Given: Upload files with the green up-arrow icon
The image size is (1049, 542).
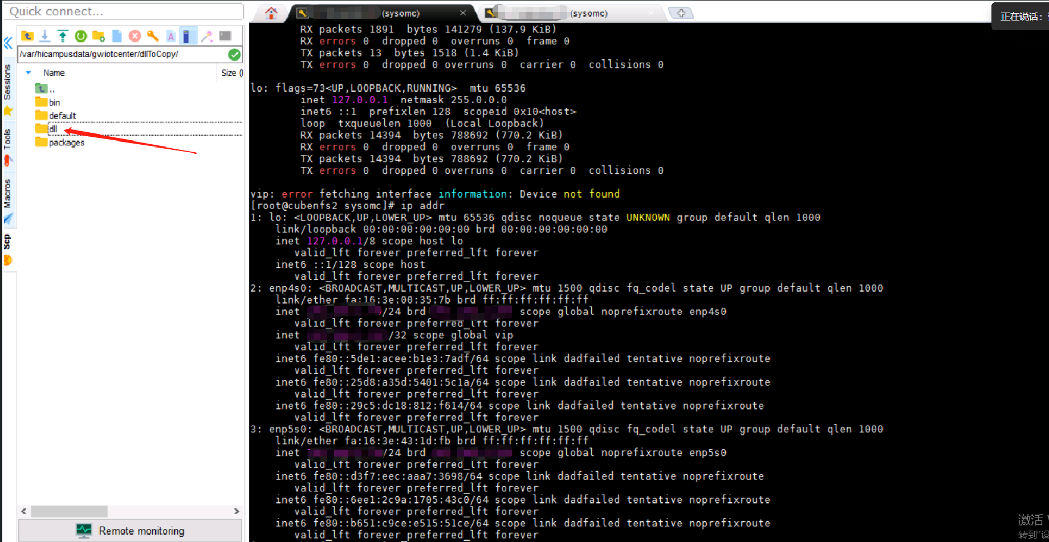Looking at the screenshot, I should [x=63, y=36].
